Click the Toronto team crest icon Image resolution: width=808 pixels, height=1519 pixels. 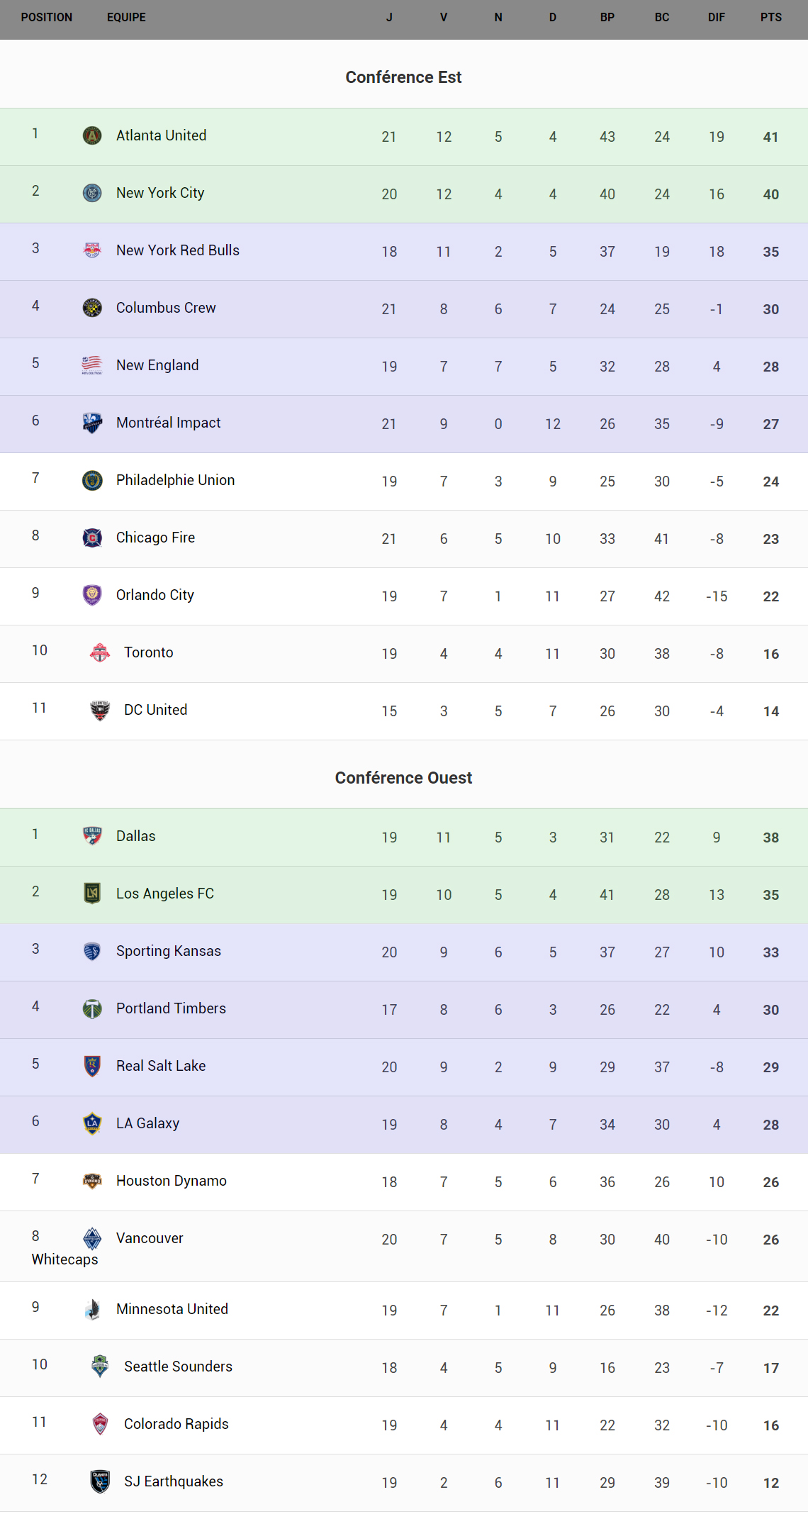(x=100, y=652)
